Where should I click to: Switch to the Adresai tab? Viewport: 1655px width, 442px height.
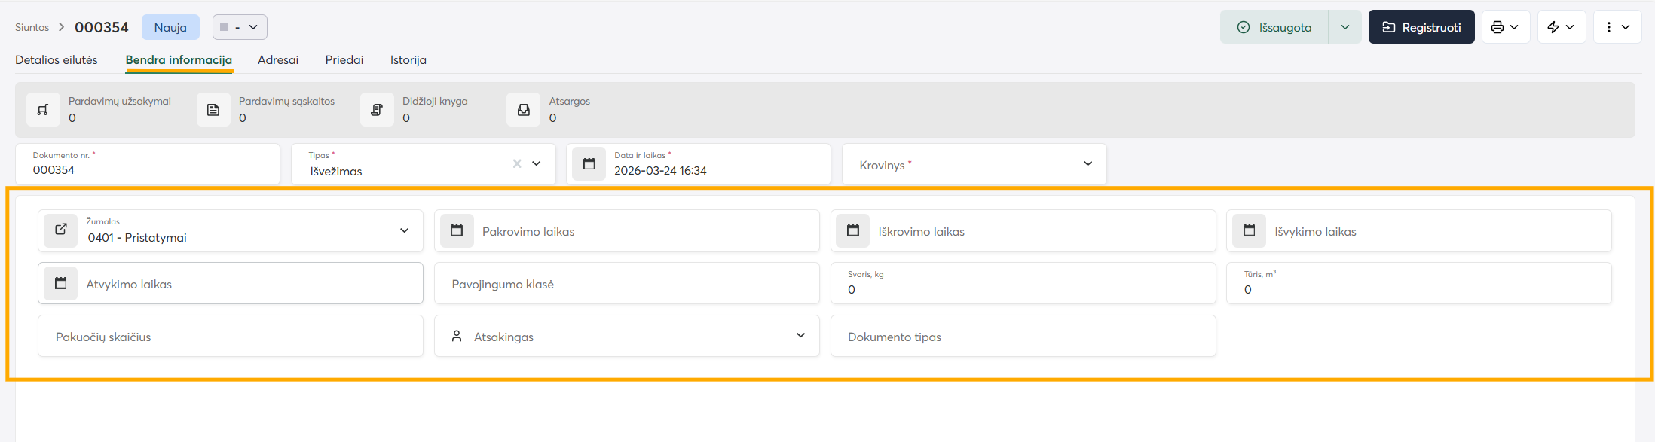(x=278, y=60)
